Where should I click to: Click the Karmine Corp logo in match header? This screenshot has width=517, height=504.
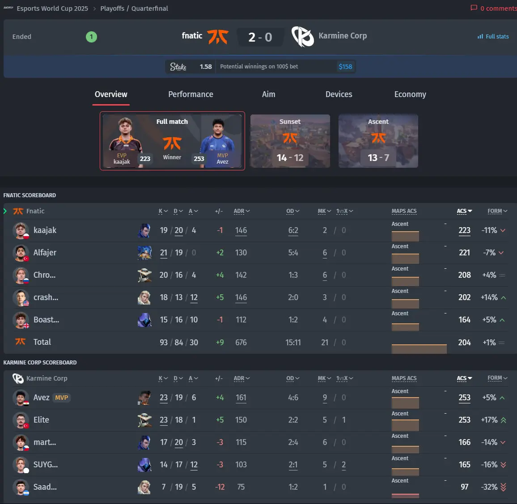point(302,37)
